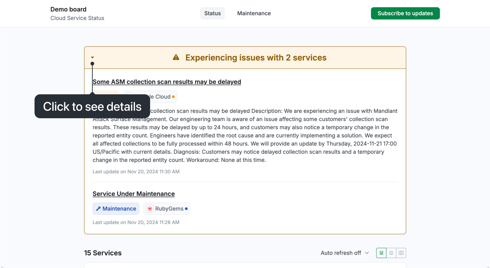
Task: Switch to the three-column layout view
Action: coord(401,253)
